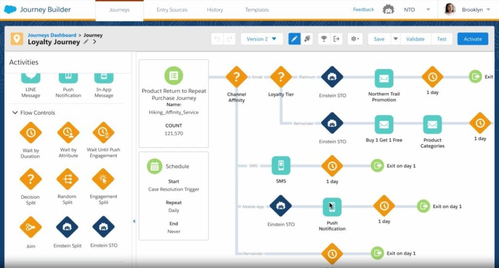The height and width of the screenshot is (268, 499).
Task: Select the Einstein Split activity
Action: point(67,227)
